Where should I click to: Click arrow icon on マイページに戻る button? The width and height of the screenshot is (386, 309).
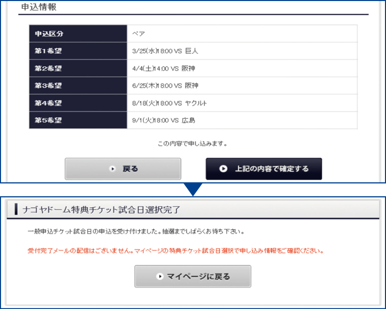160,277
